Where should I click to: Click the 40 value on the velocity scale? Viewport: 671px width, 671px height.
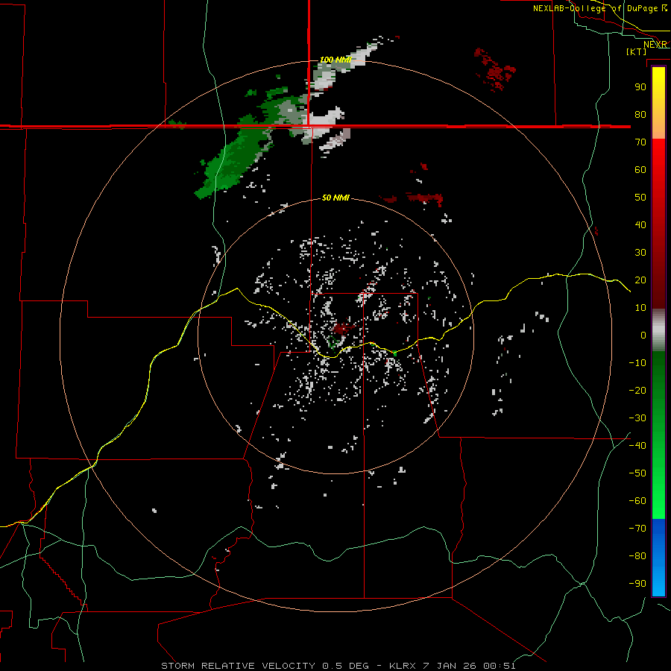[640, 224]
